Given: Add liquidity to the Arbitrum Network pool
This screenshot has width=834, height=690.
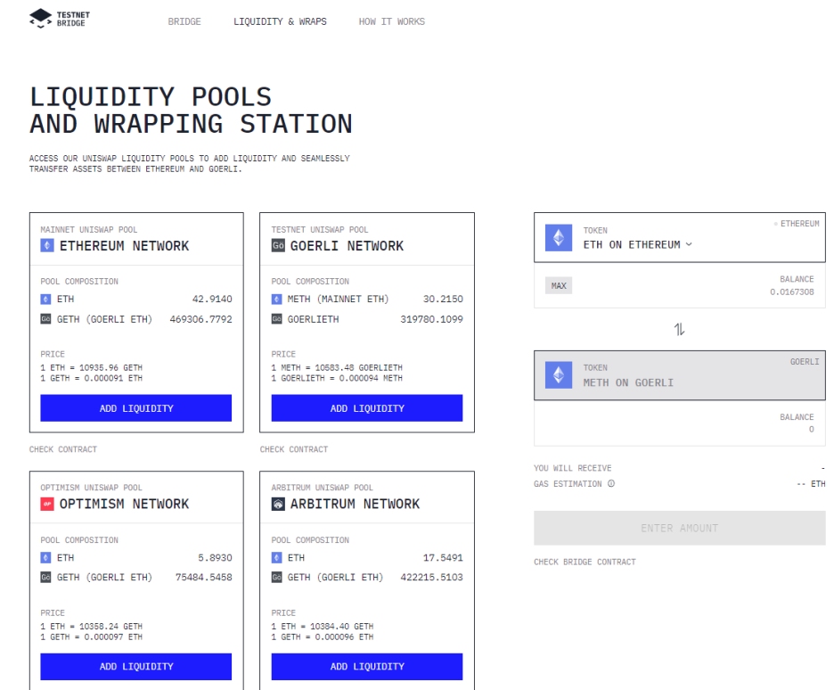Looking at the screenshot, I should [367, 667].
